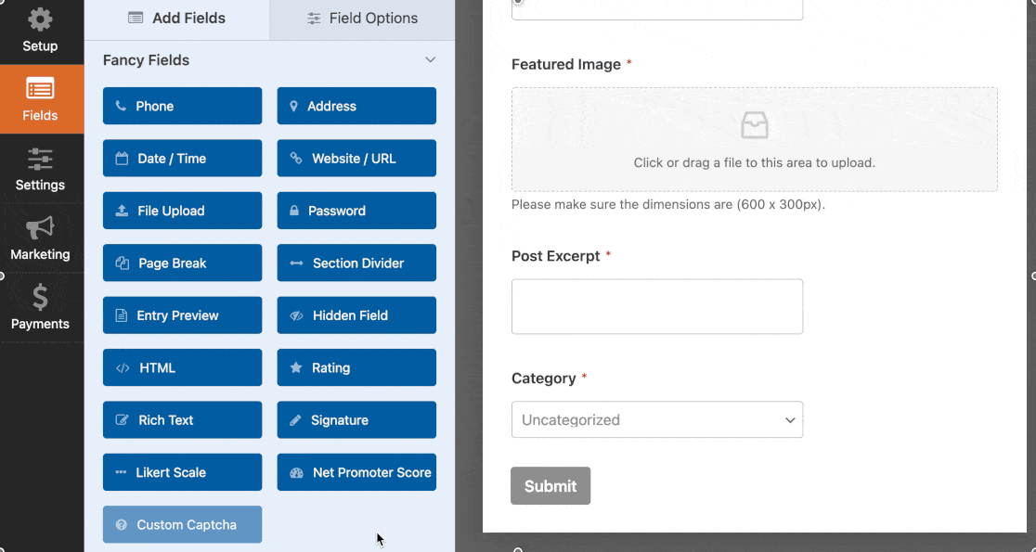Click the upload inbox icon in Featured Image
The height and width of the screenshot is (552, 1036).
pyautogui.click(x=755, y=125)
